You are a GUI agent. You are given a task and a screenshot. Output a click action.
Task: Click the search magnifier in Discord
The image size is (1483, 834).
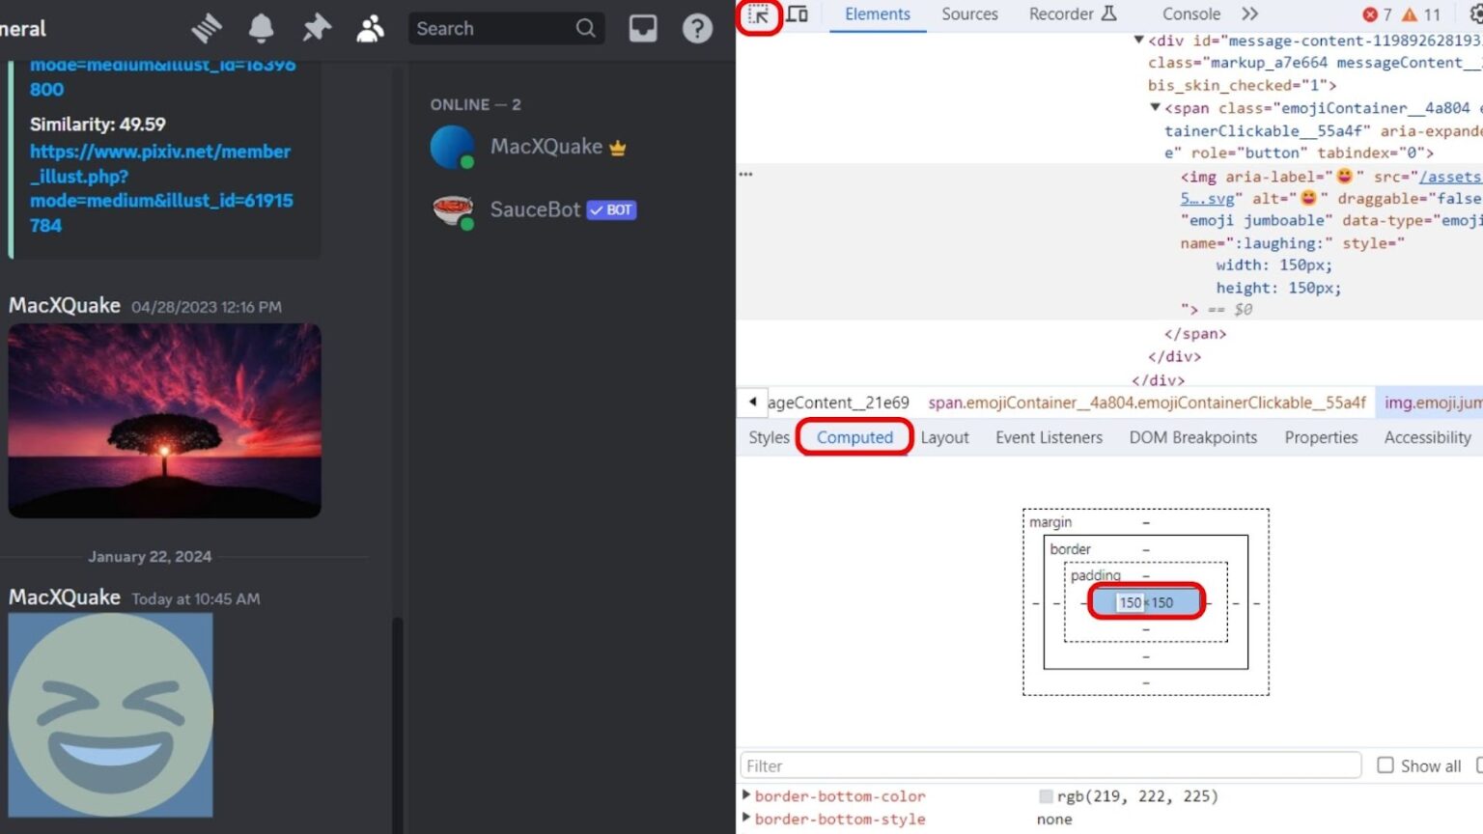[586, 28]
